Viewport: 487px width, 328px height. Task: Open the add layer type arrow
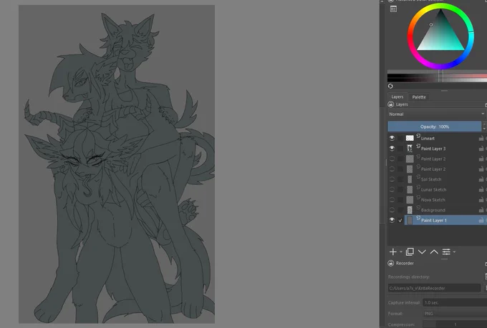coord(400,252)
